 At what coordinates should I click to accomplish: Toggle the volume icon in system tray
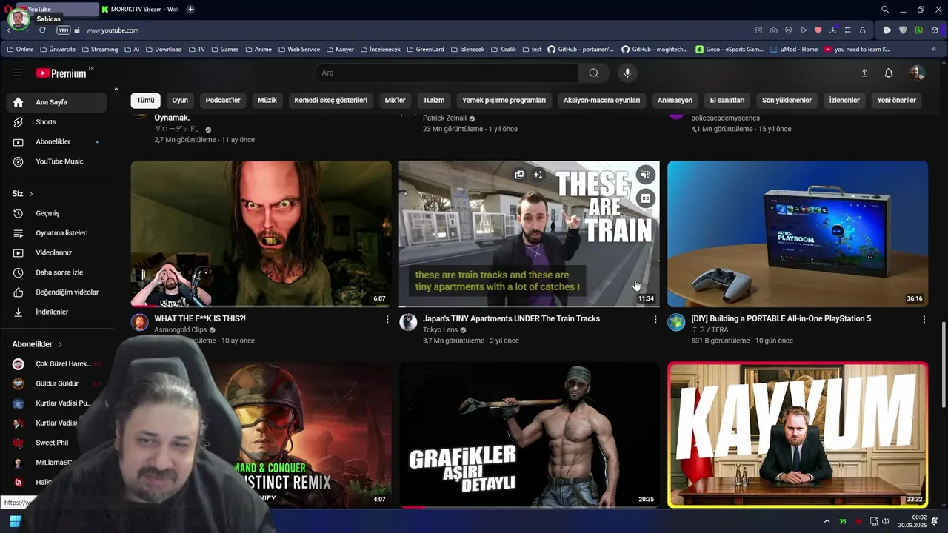click(x=886, y=522)
